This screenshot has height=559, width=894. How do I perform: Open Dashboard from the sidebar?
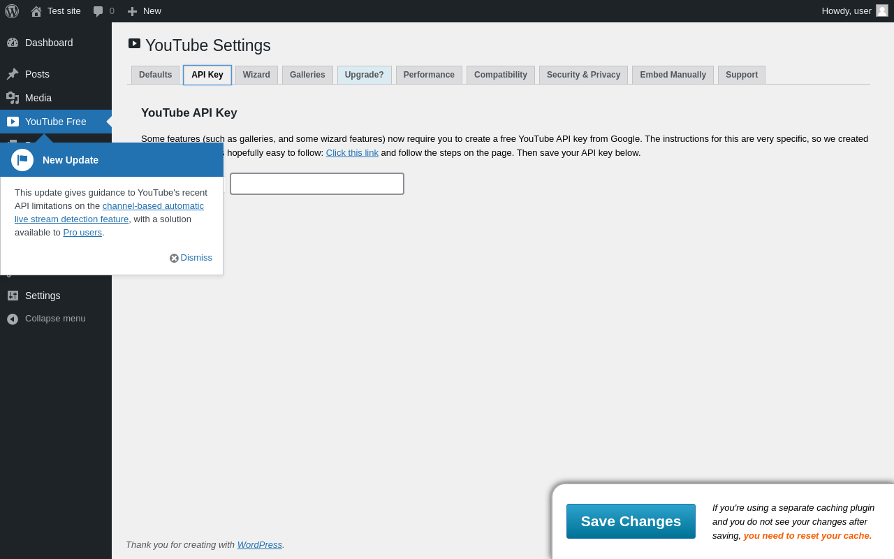49,43
